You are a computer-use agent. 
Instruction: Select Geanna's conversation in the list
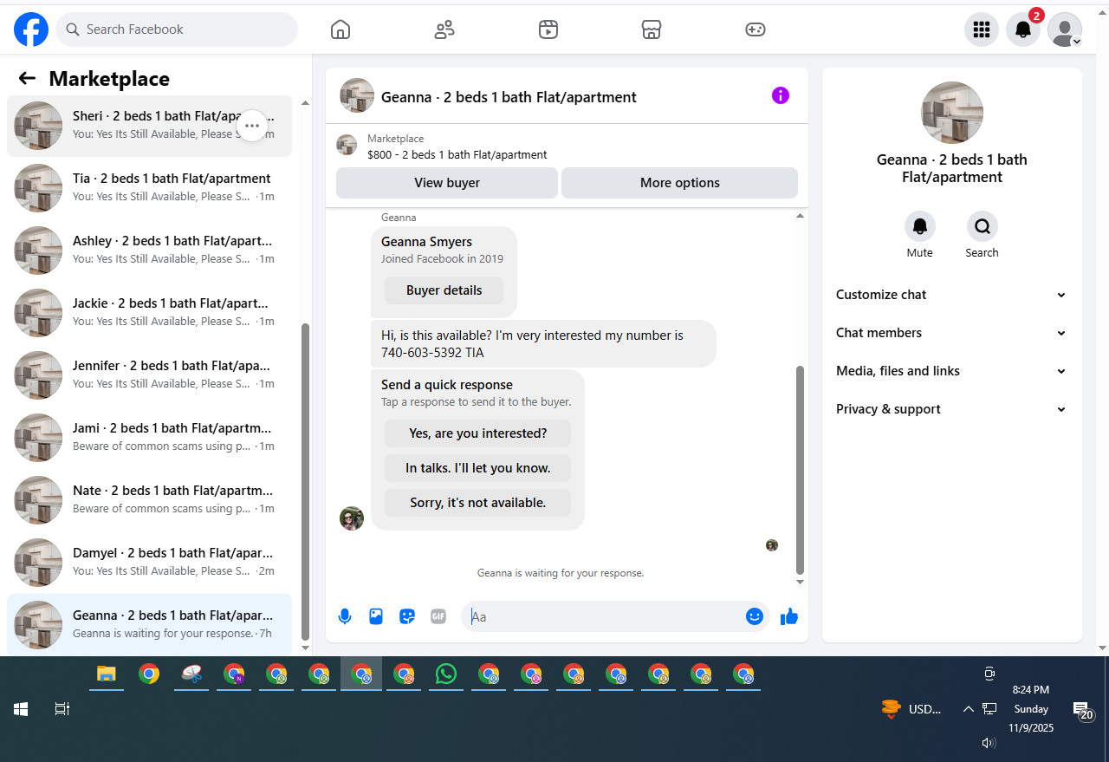(149, 625)
